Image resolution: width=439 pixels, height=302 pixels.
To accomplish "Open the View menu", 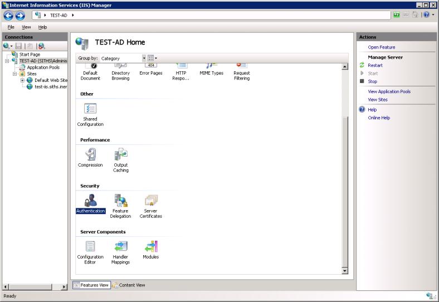I will pyautogui.click(x=26, y=27).
